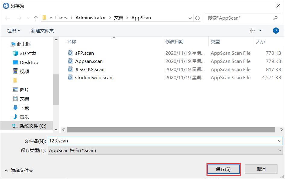The height and width of the screenshot is (179, 285).
Task: Click the 3D Objects cube icon
Action: point(15,53)
